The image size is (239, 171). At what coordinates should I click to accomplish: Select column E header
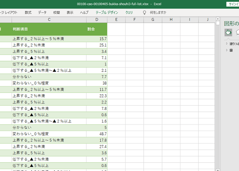click(x=116, y=19)
